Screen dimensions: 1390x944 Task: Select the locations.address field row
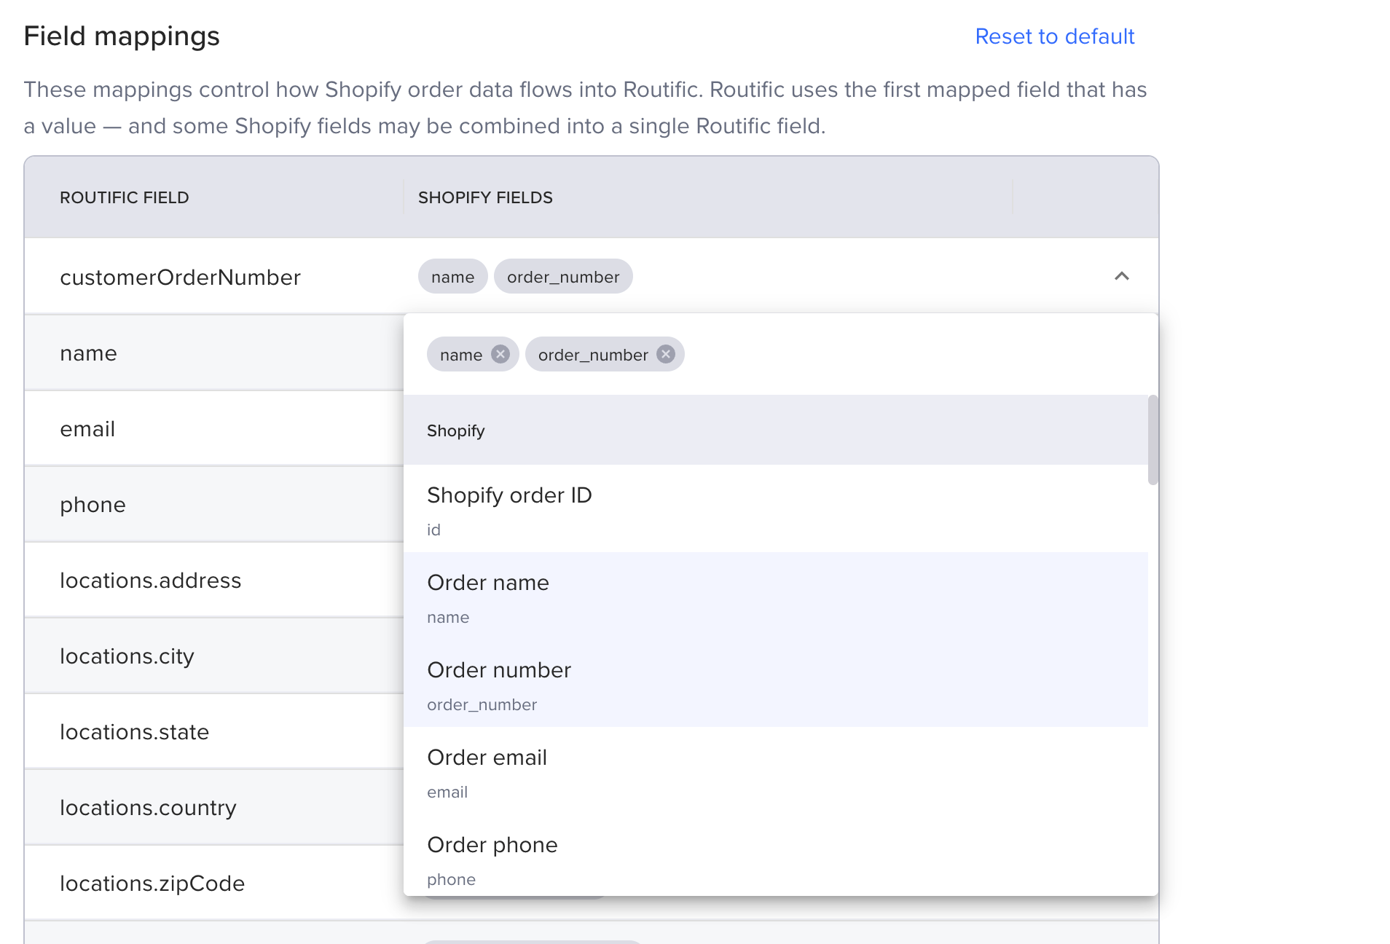[x=214, y=580]
